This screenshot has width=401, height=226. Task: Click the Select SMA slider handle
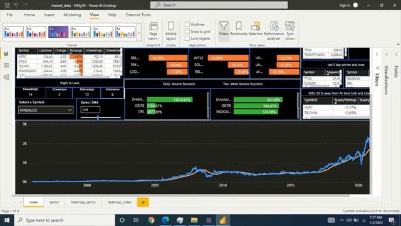pos(98,117)
